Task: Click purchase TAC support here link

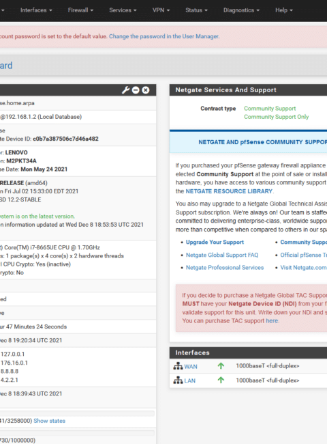Action: click(x=272, y=321)
